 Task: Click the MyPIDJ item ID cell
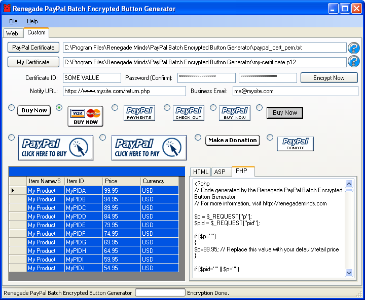click(84, 268)
